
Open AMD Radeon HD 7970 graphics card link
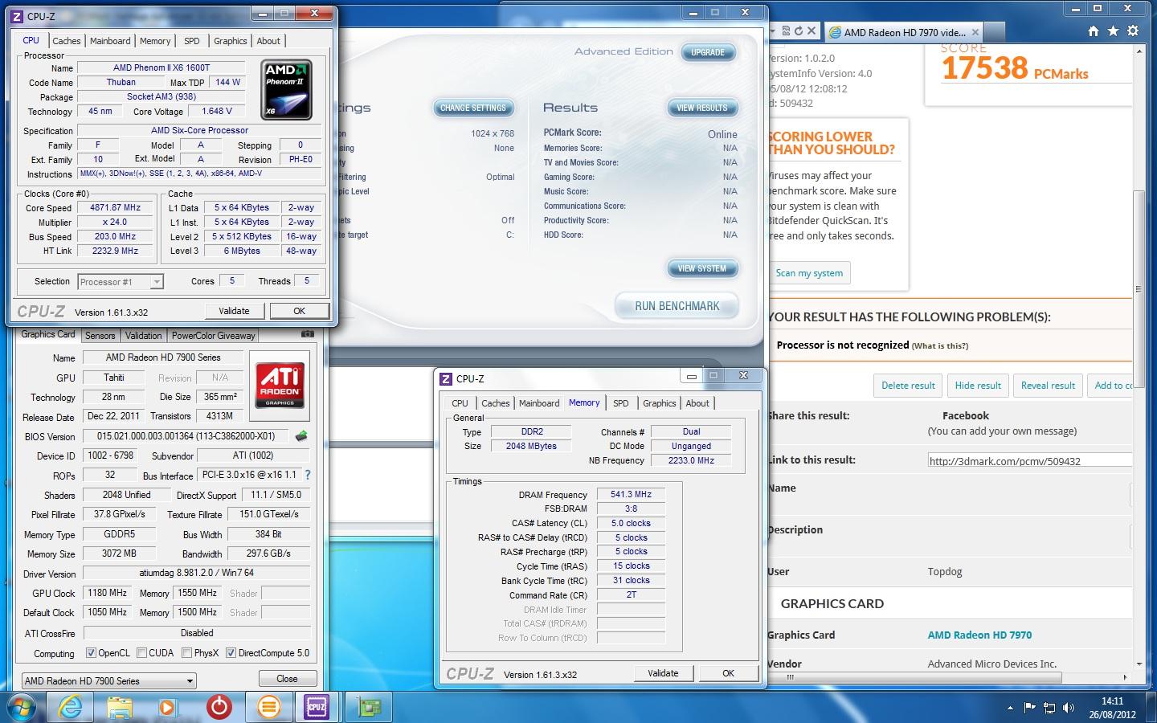(979, 635)
